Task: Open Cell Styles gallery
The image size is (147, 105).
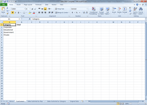Action: [107, 11]
